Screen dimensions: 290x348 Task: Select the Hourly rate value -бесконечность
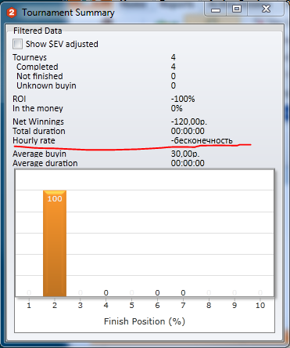(x=202, y=140)
